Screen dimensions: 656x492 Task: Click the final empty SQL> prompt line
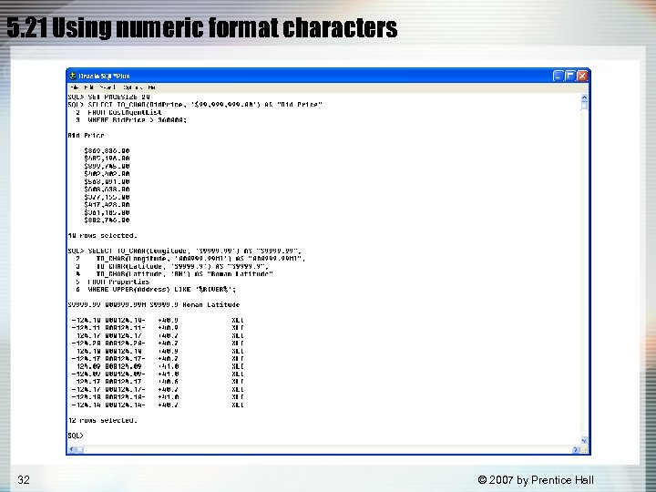(x=76, y=436)
